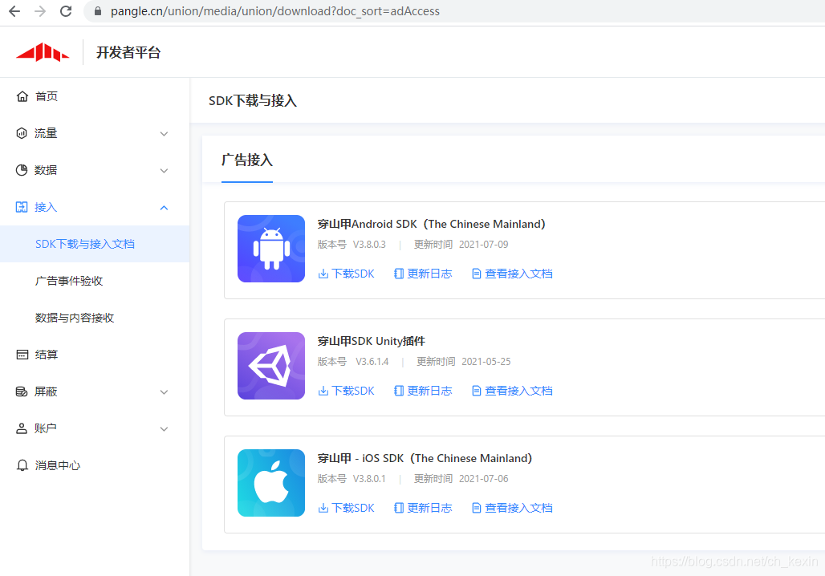
Task: Click 下载SDK link for iOS SDK
Action: [353, 508]
